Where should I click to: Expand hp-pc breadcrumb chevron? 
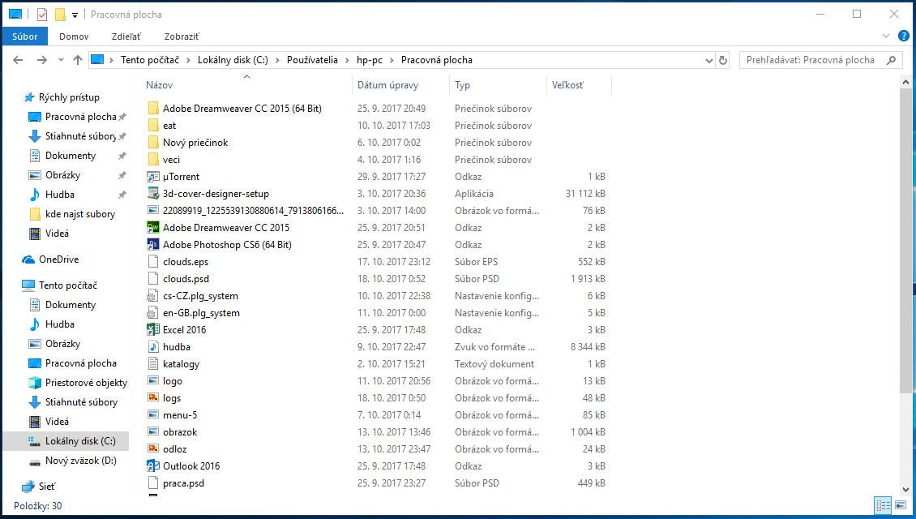392,60
